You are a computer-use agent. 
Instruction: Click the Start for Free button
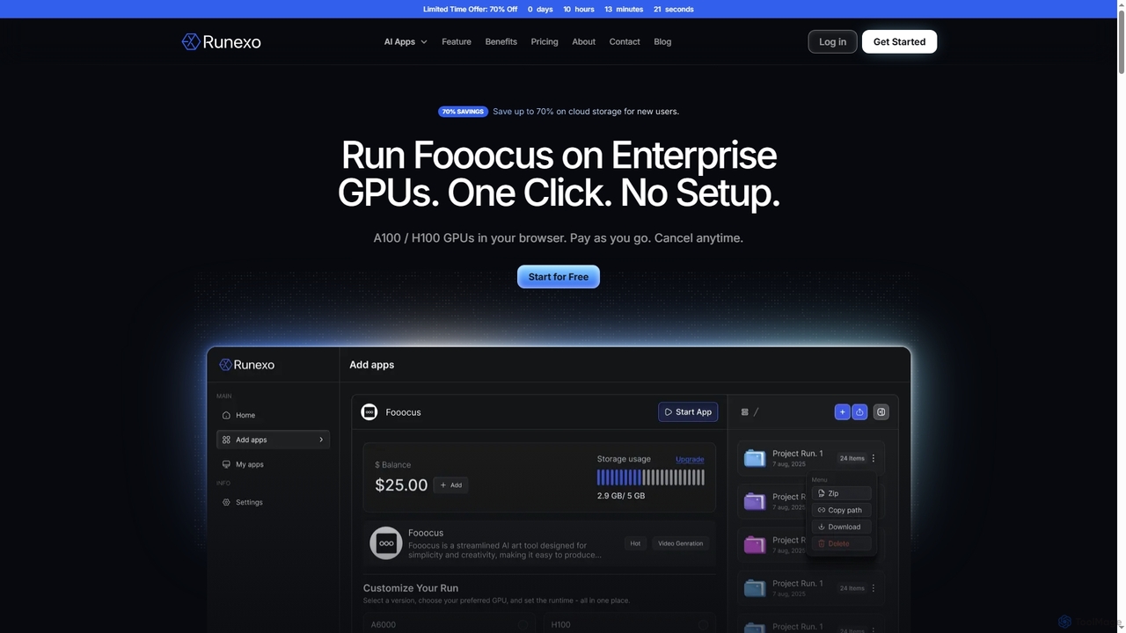(x=559, y=277)
